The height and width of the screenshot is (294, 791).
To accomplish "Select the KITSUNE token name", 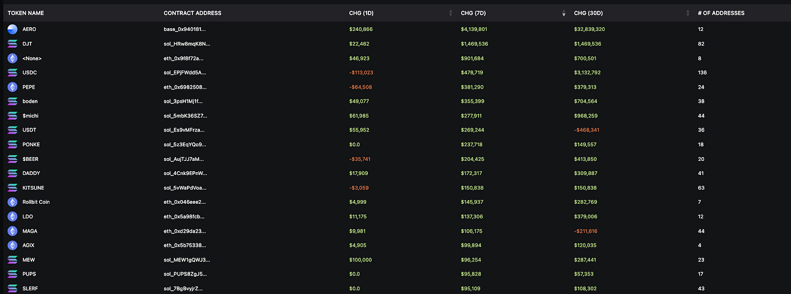I will pyautogui.click(x=33, y=188).
